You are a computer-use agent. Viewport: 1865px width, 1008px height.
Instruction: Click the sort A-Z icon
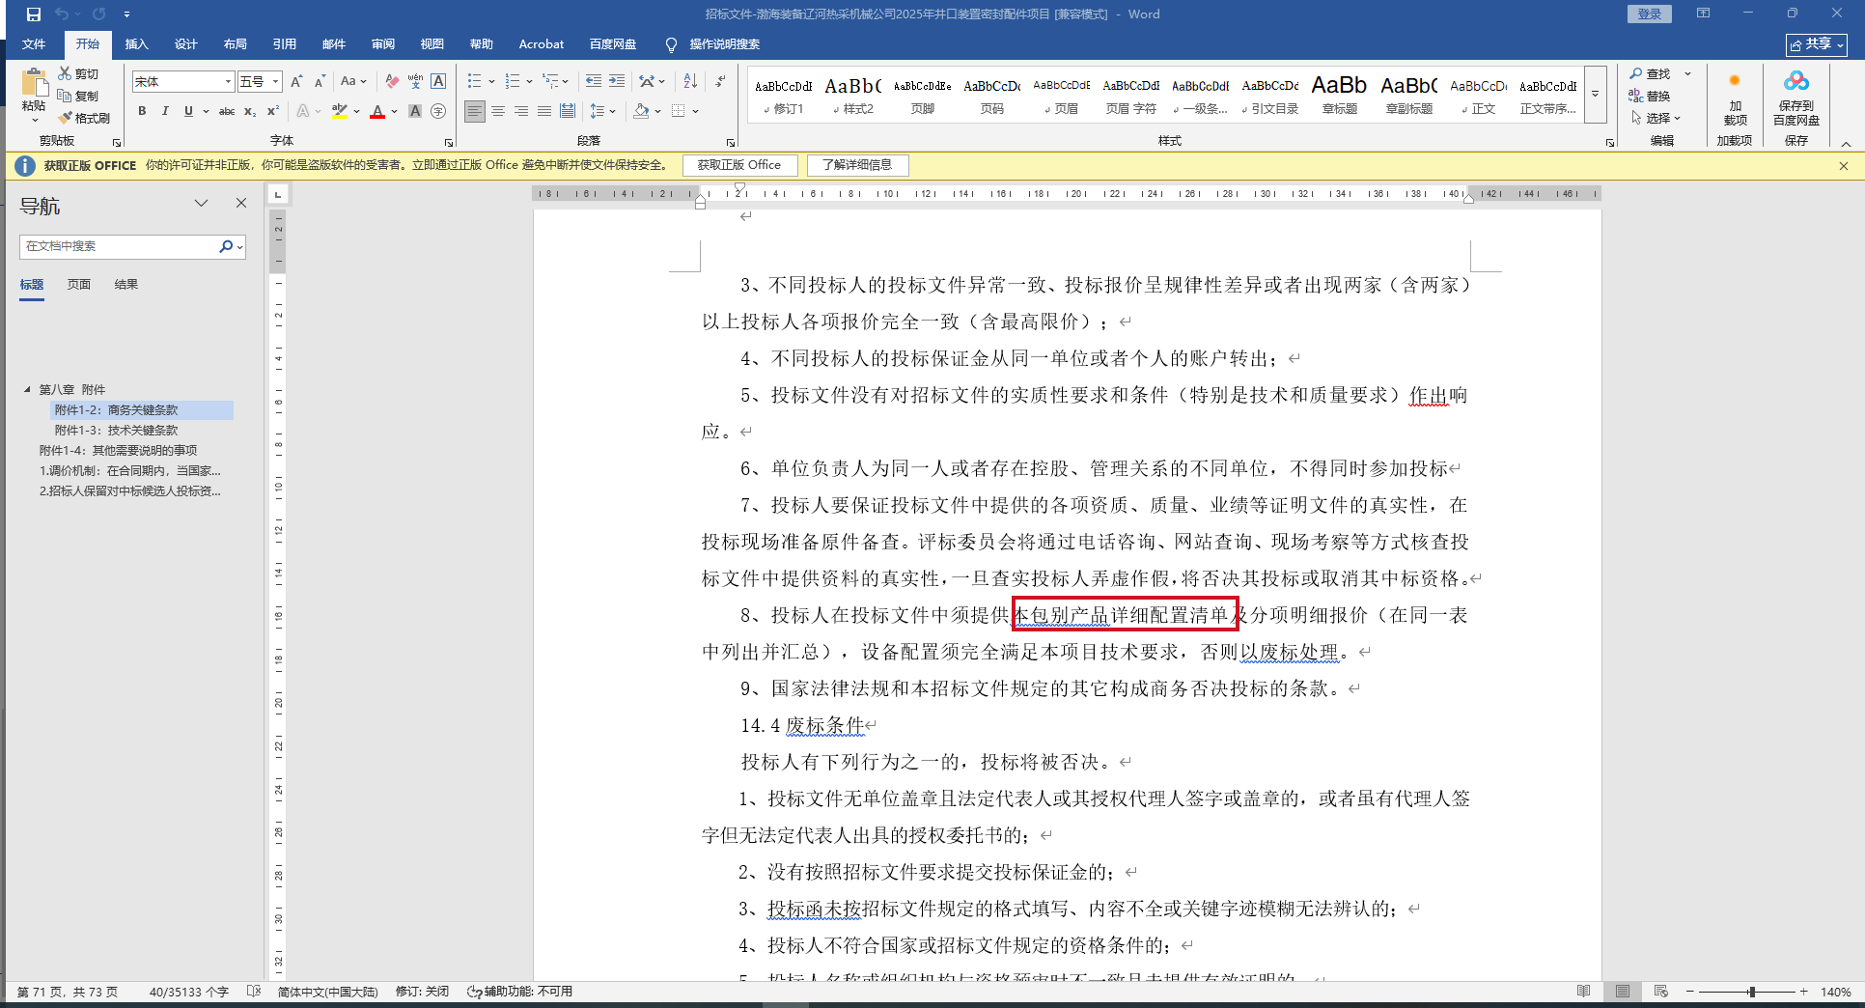(690, 81)
